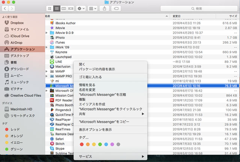Switch to icon view in toolbar
The image size is (240, 162).
49,9
